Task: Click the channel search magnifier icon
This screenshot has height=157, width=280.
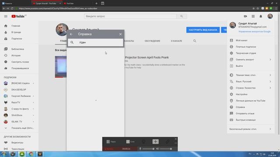Action: (195, 41)
